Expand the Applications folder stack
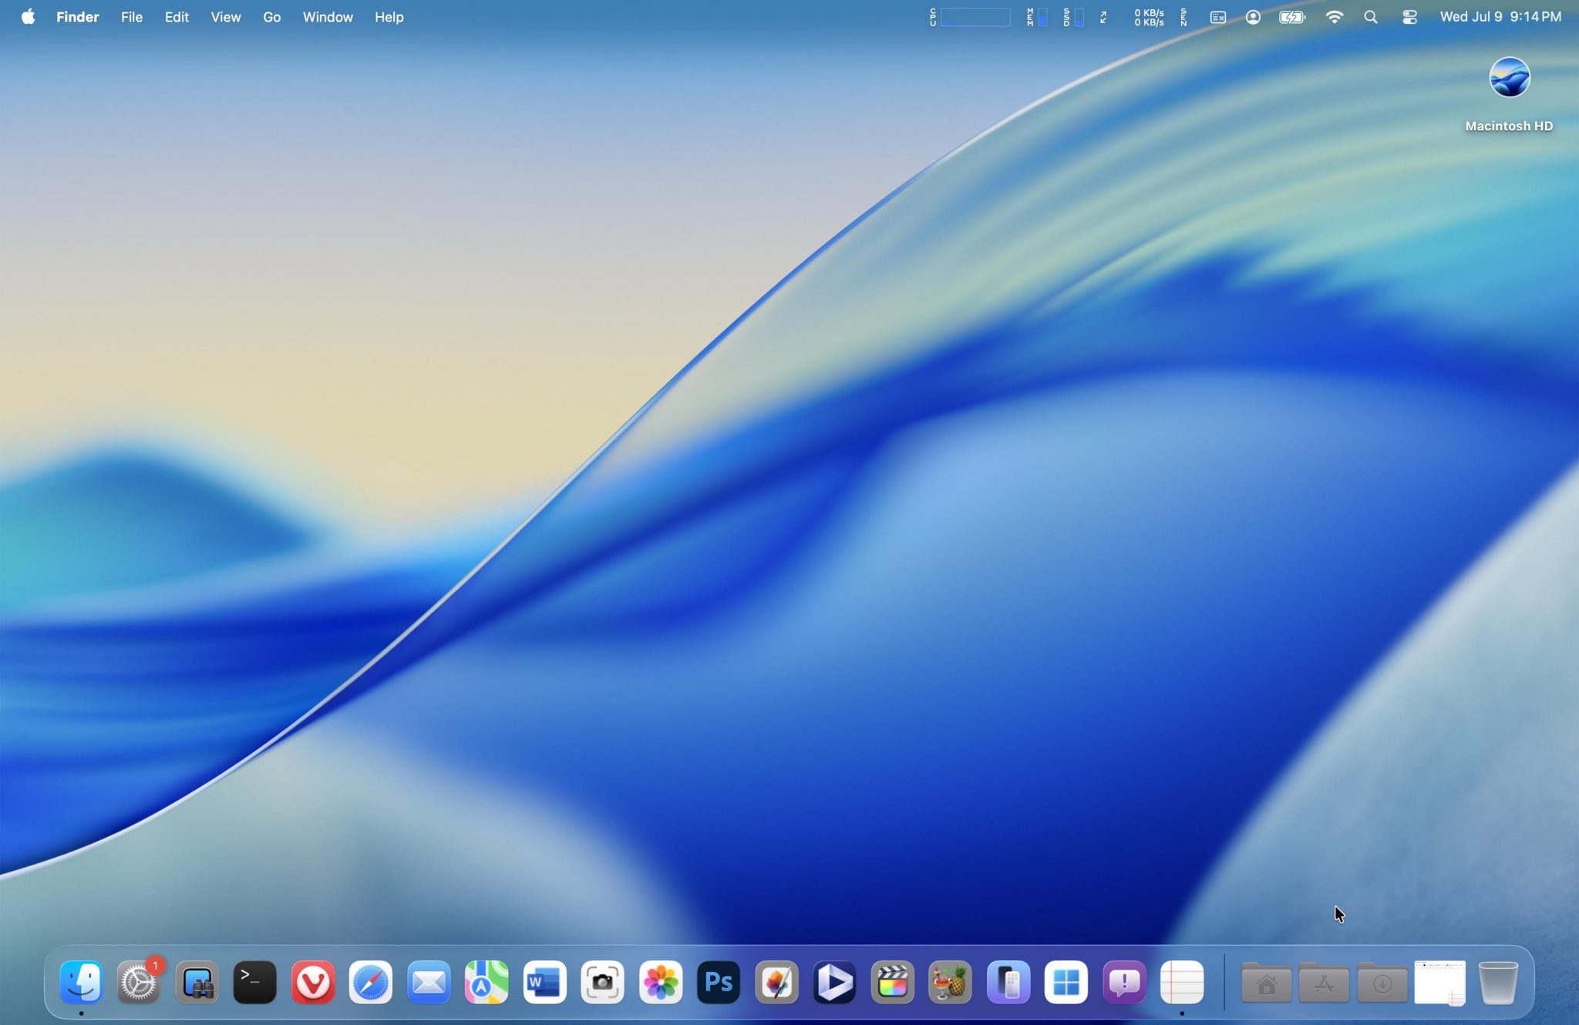The width and height of the screenshot is (1579, 1025). point(1324,983)
